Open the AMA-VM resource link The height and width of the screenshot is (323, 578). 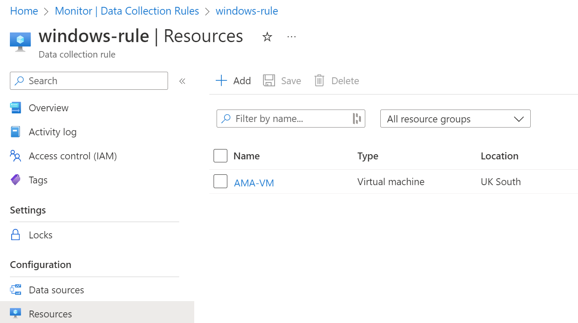point(254,183)
